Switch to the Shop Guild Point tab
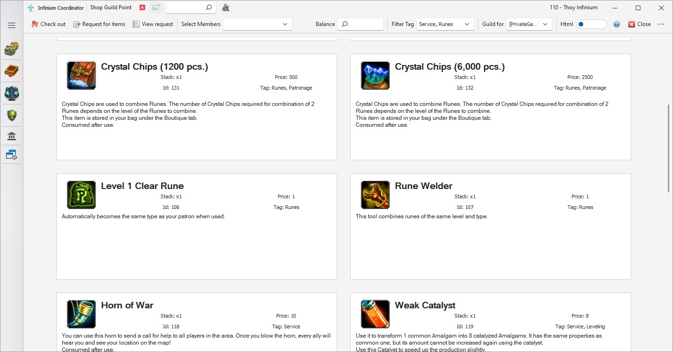The height and width of the screenshot is (352, 673). click(111, 7)
